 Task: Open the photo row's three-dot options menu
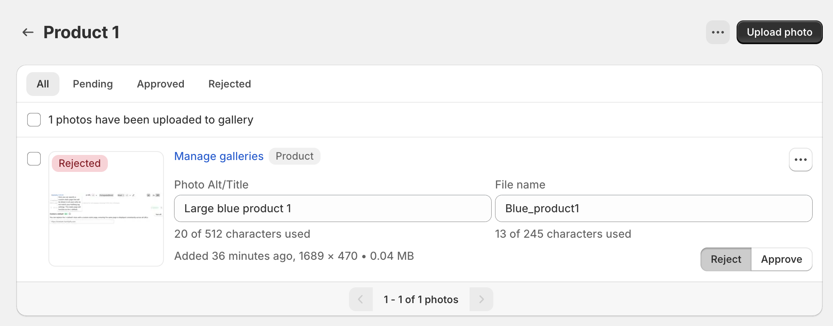[x=800, y=160]
